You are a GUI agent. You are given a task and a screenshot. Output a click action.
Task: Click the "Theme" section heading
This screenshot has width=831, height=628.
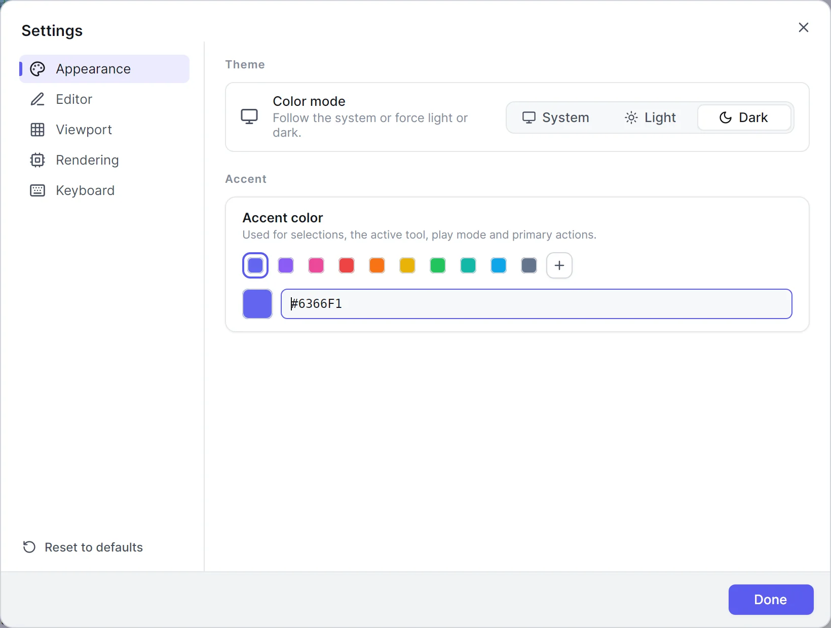(x=245, y=64)
